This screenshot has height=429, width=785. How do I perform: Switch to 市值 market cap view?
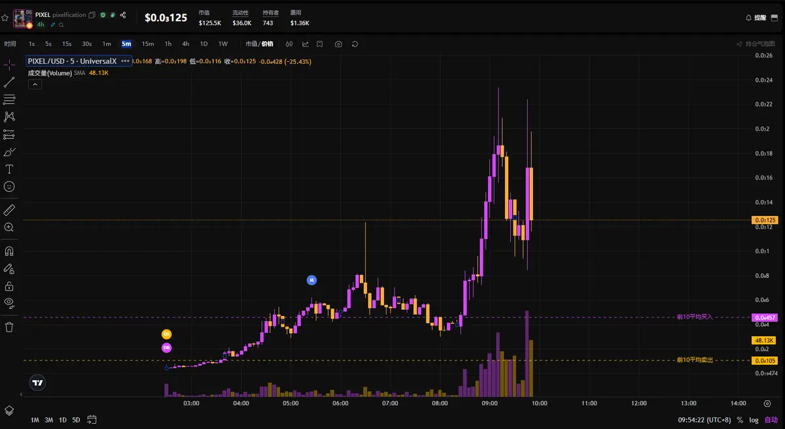251,44
